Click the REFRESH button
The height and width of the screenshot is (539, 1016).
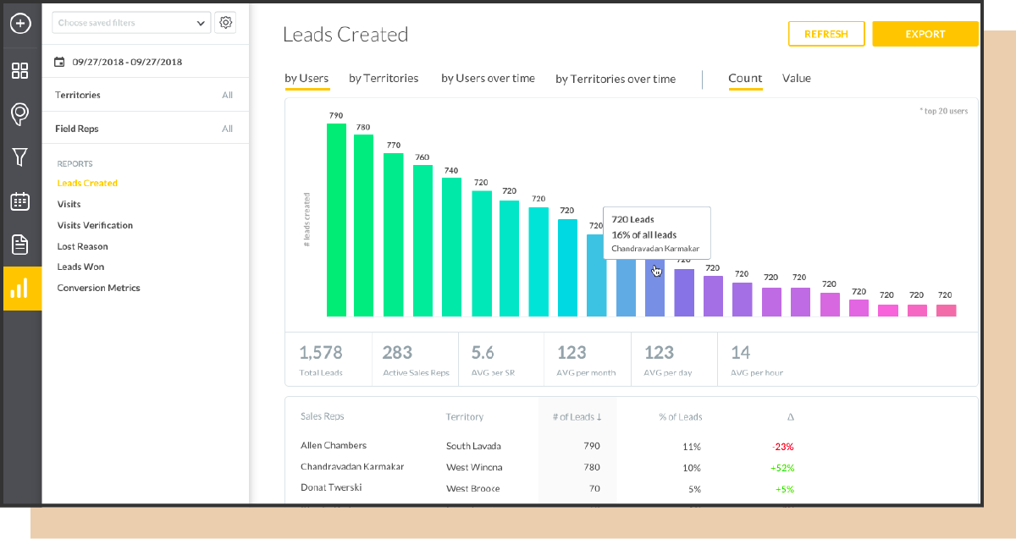[826, 34]
